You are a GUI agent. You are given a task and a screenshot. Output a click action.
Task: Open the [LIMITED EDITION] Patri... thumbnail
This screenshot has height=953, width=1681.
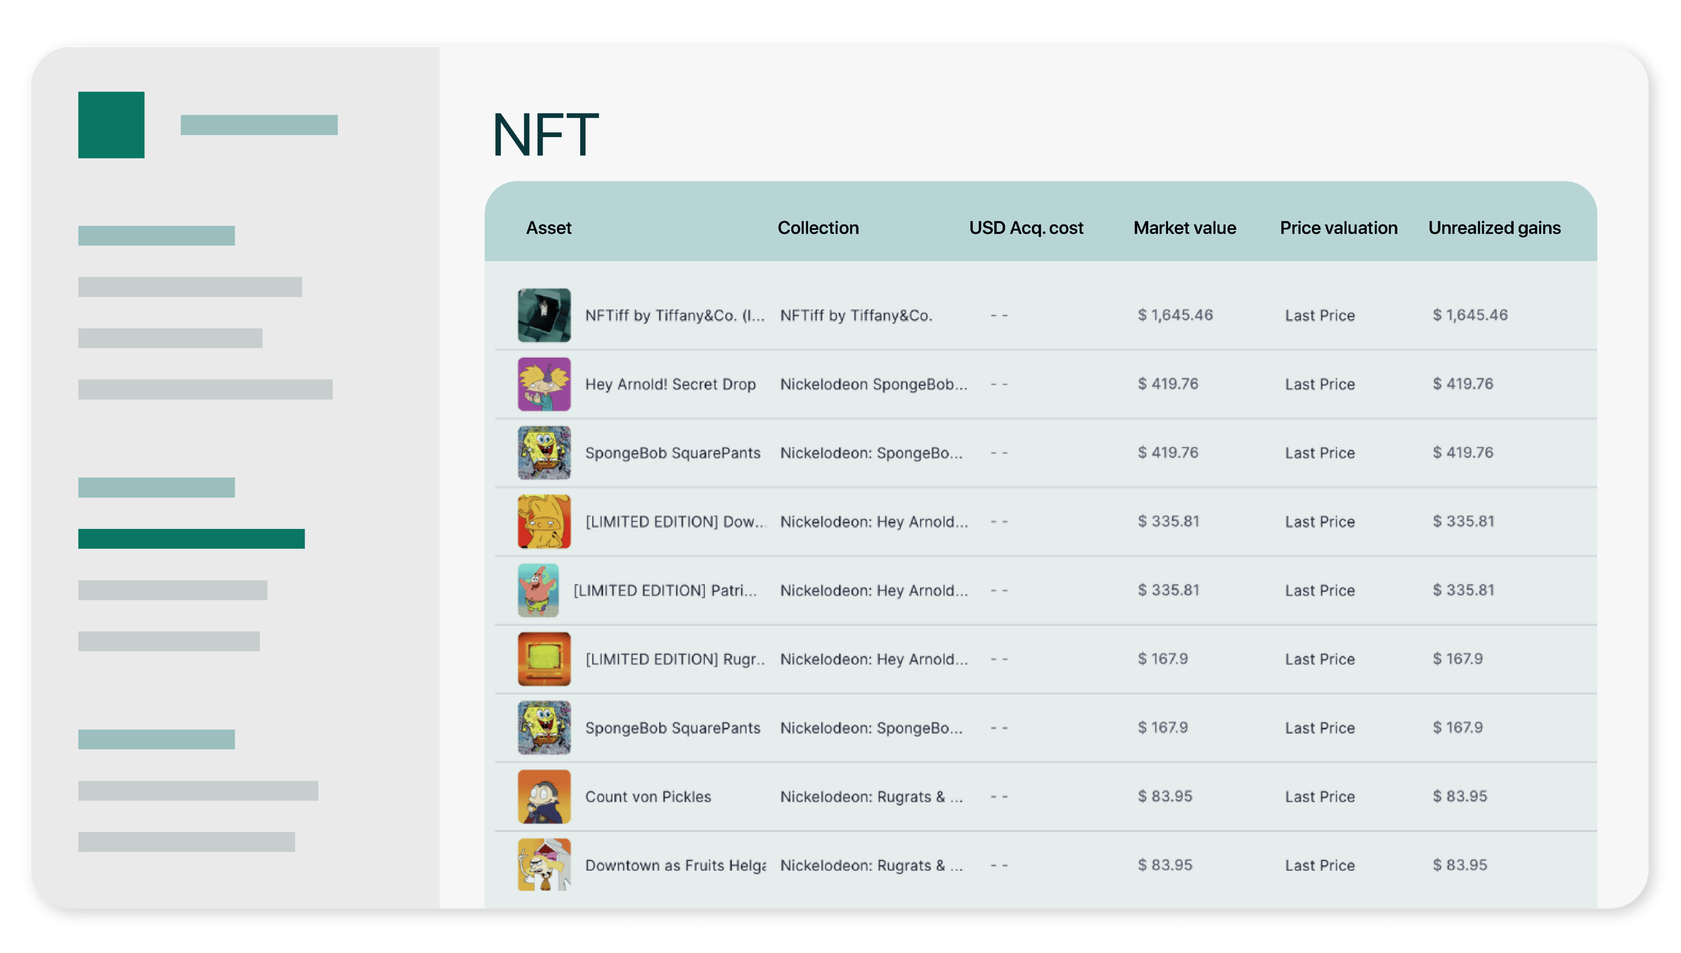538,590
